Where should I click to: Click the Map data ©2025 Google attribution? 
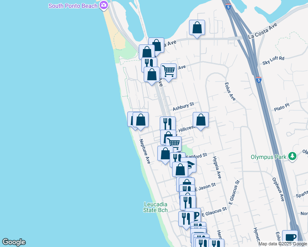(x=282, y=244)
